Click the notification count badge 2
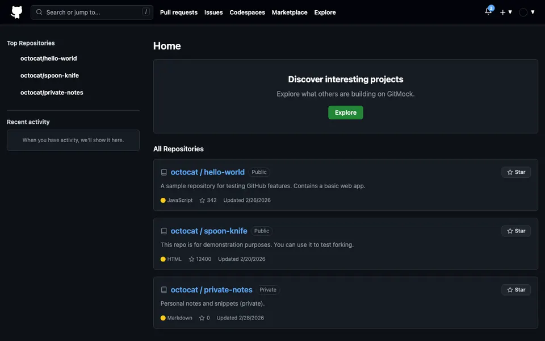545x341 pixels. [x=491, y=9]
